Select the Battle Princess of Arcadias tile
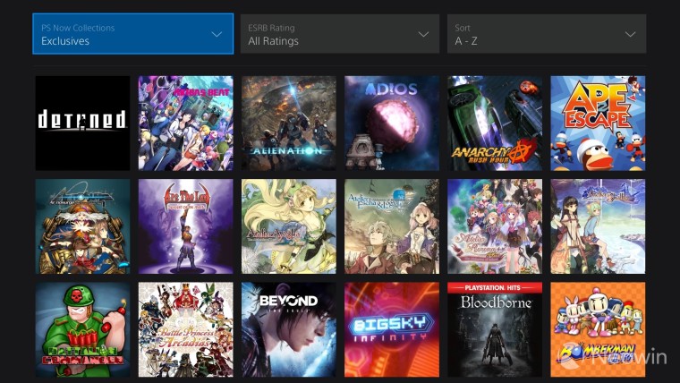 185,329
